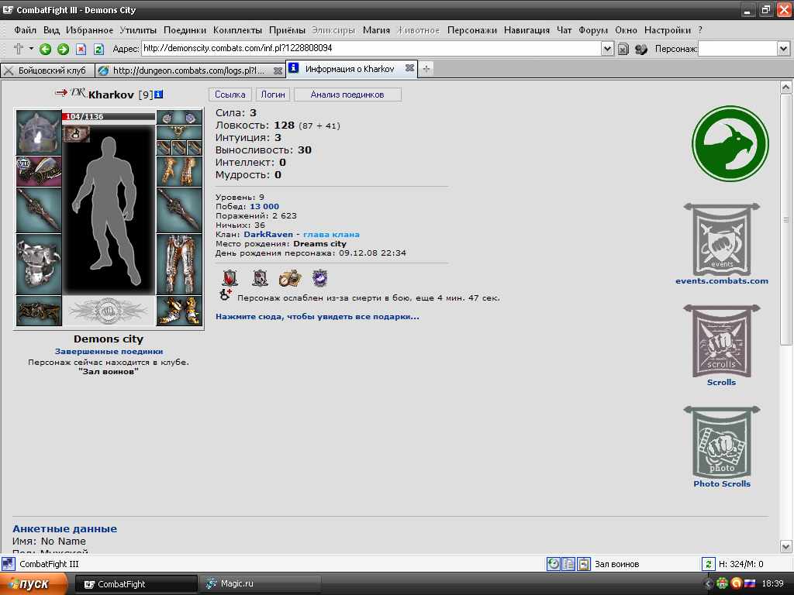Close the dungeon logs tab

pyautogui.click(x=278, y=71)
